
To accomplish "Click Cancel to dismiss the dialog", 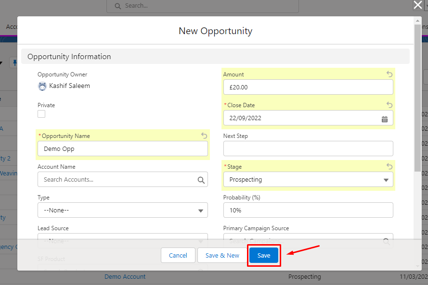I will [x=178, y=255].
